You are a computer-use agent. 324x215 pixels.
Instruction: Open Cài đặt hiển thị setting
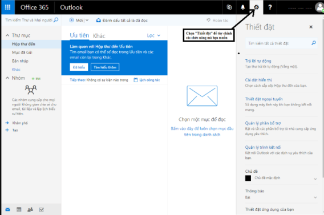click(258, 80)
